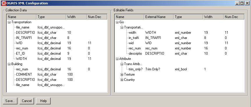Sort Collection Data by Name column header
Screen dimensions: 251x107
click(22, 17)
